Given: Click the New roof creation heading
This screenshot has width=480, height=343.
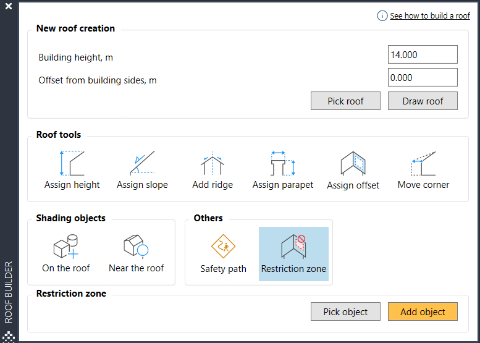Looking at the screenshot, I should (75, 28).
